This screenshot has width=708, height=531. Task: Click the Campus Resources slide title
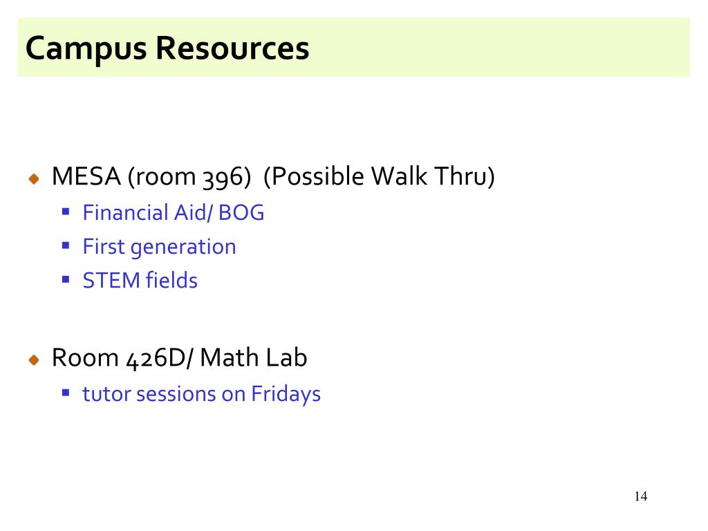[x=167, y=48]
